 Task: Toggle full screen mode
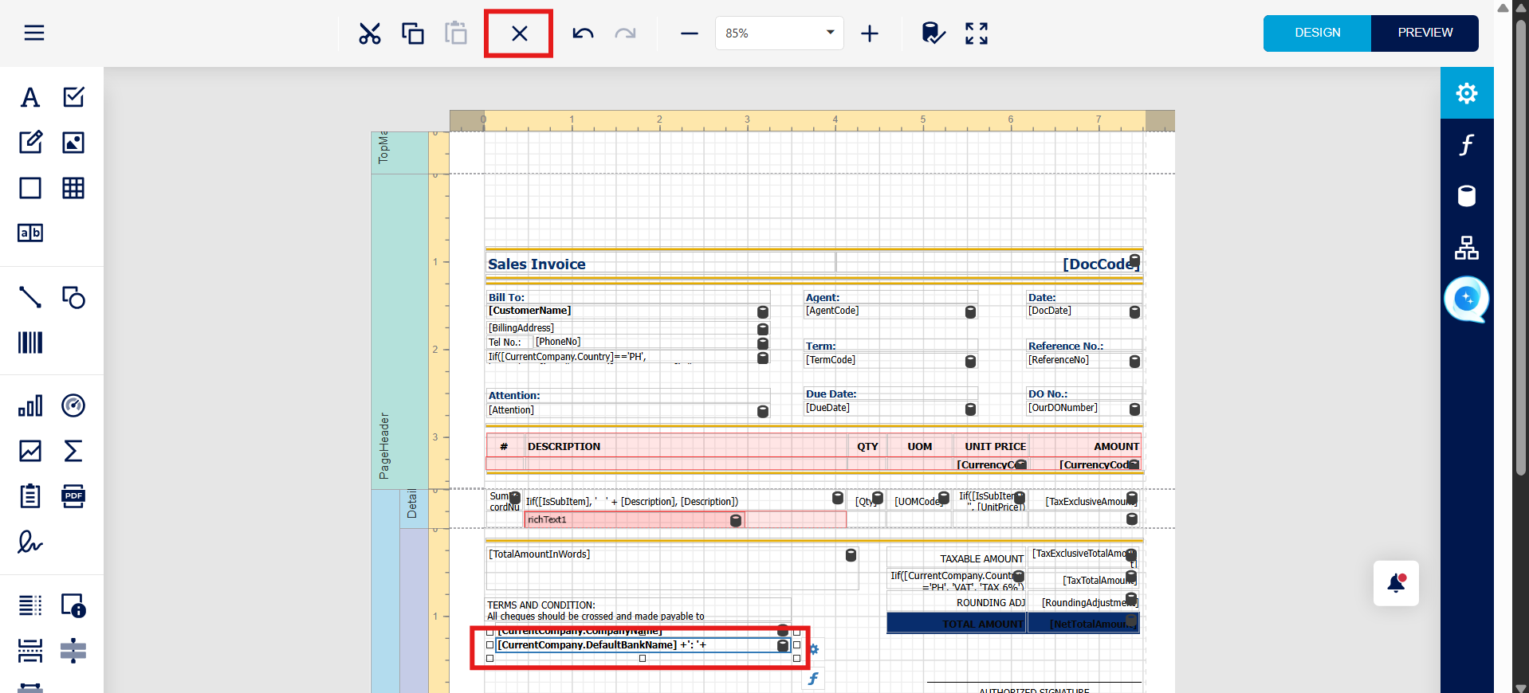pyautogui.click(x=976, y=33)
